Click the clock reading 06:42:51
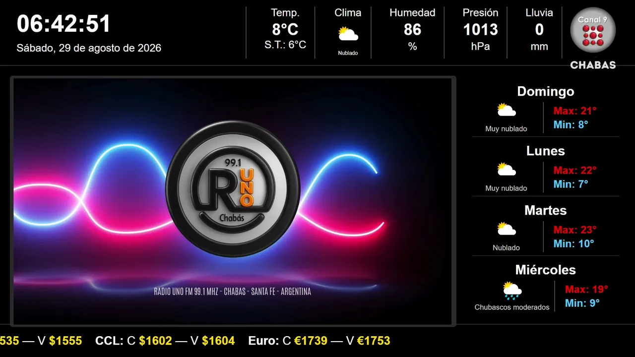The height and width of the screenshot is (357, 635). click(64, 23)
